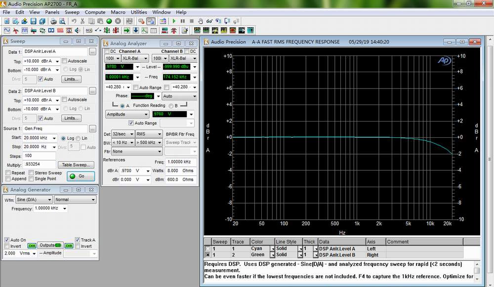Click the red upward arrows toolbar icon
Screen dimensions: 494x287
(173, 30)
